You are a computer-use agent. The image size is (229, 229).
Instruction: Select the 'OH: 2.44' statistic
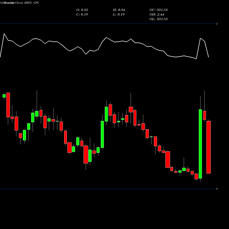(x=157, y=15)
